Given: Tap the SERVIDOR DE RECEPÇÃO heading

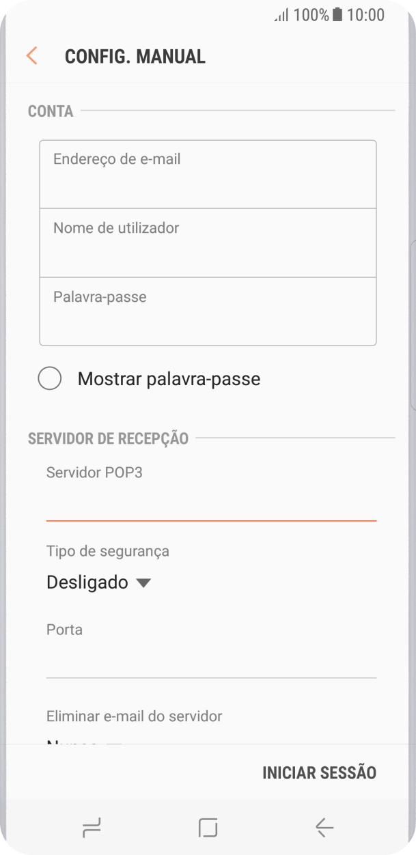Looking at the screenshot, I should 107,438.
